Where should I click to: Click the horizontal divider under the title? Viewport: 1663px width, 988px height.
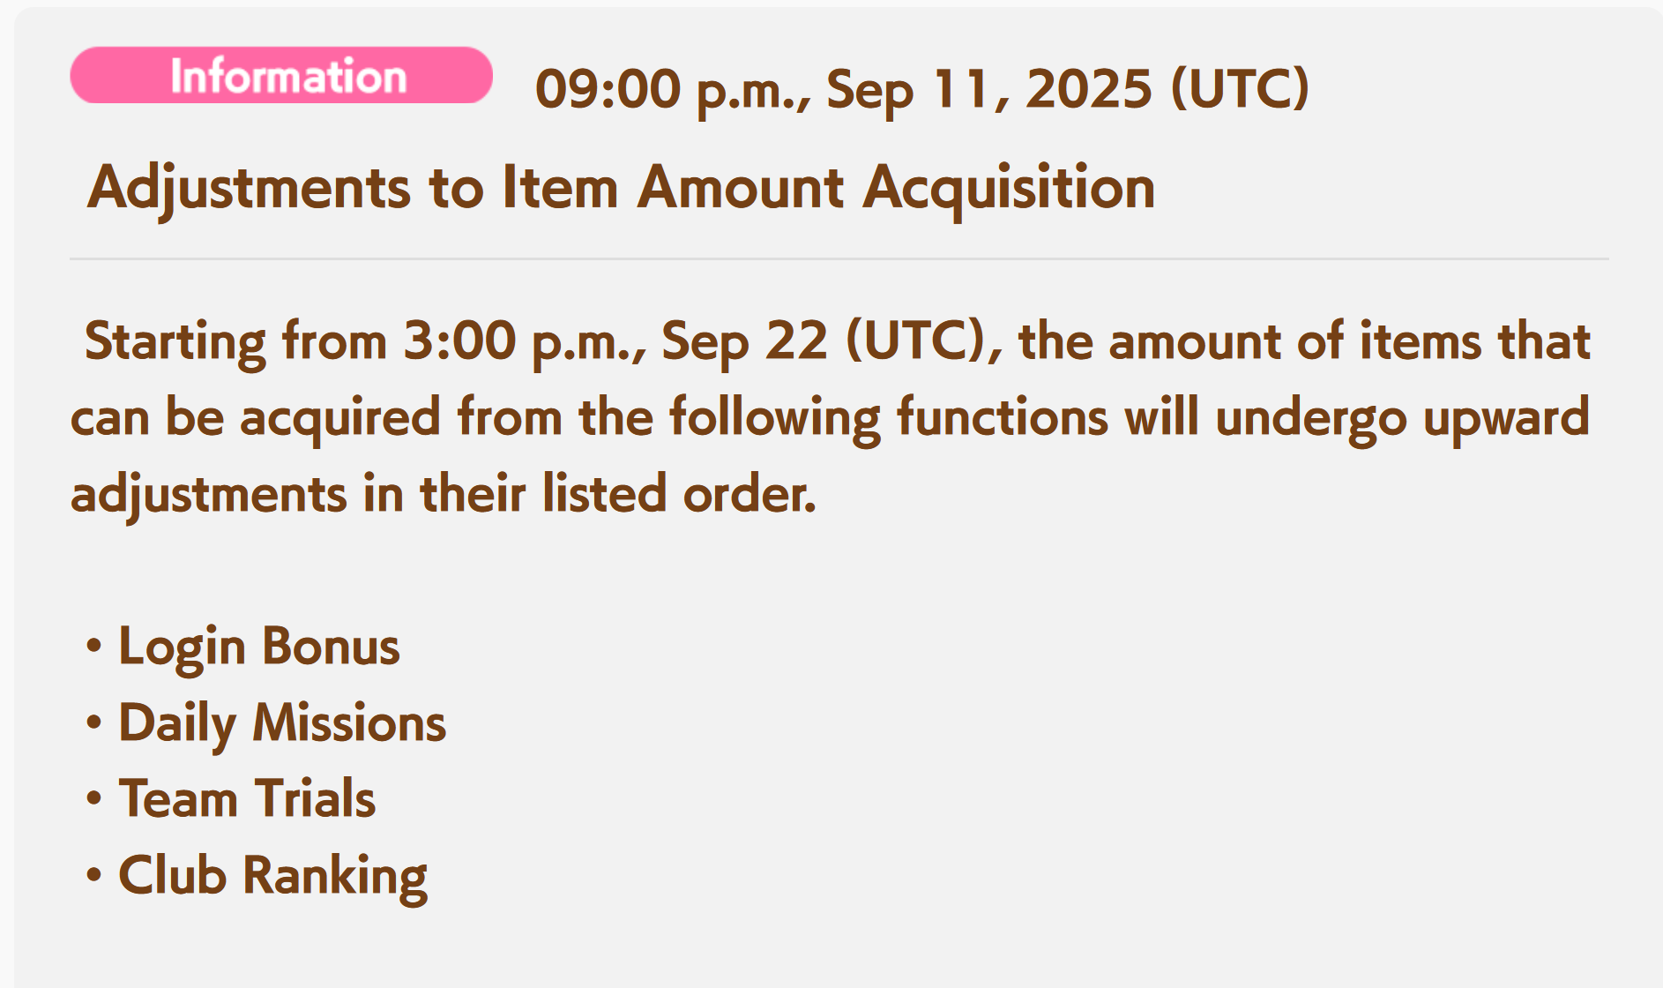click(839, 259)
